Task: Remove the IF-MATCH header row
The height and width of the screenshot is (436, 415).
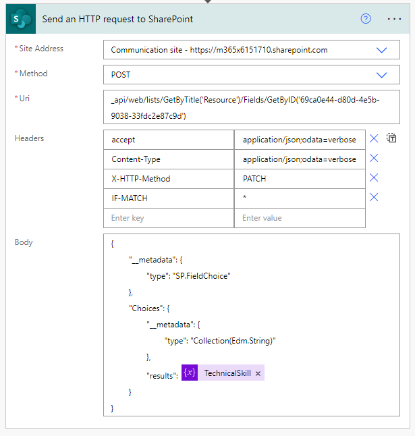Action: [x=374, y=198]
